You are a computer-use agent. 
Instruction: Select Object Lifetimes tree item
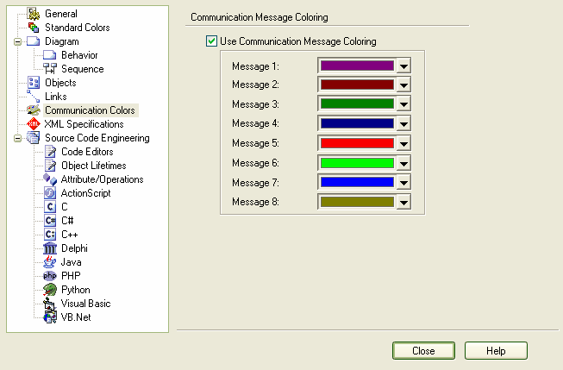tap(94, 166)
